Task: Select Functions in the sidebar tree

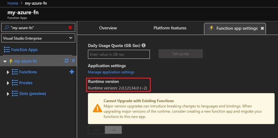Action: (28, 72)
